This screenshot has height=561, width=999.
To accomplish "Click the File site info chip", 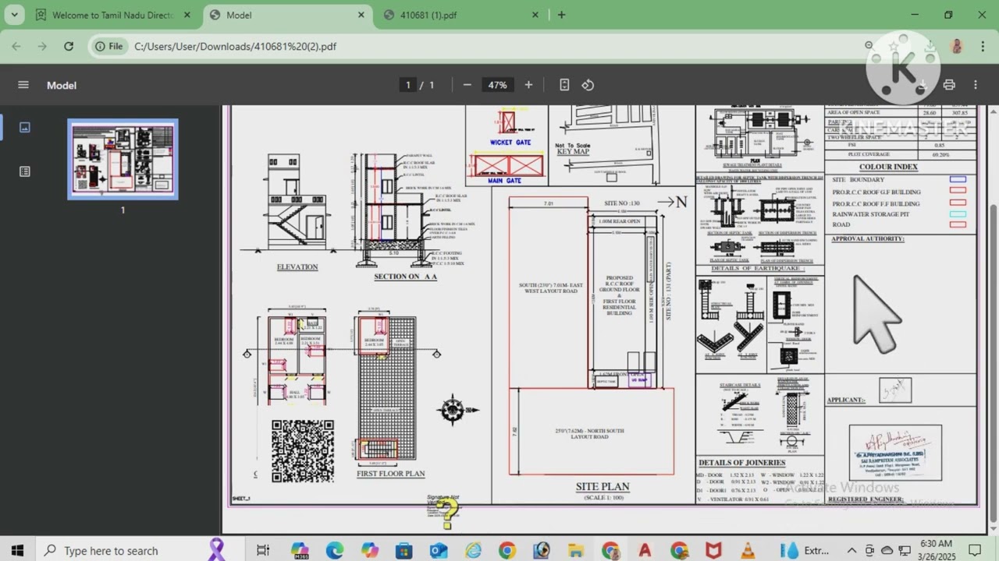I will pyautogui.click(x=109, y=46).
